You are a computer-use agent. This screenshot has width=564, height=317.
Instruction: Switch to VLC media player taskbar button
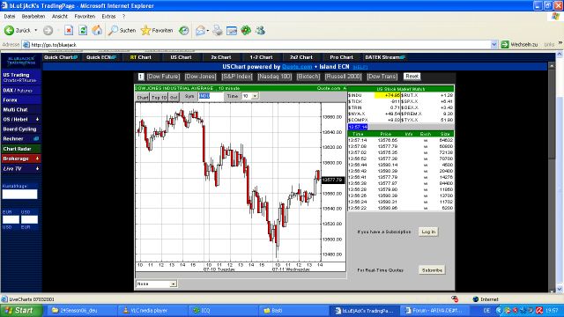152,311
